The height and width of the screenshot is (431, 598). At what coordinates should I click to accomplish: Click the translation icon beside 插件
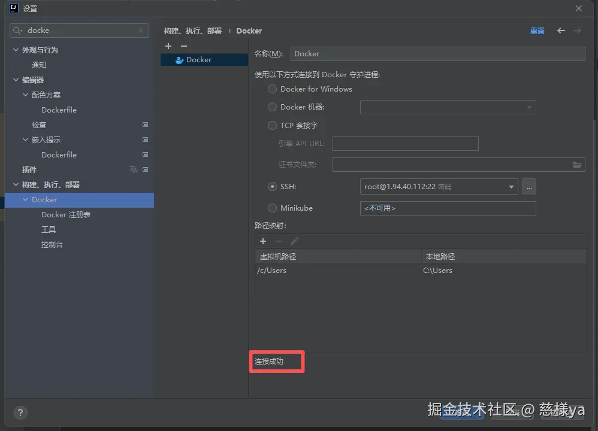[133, 169]
